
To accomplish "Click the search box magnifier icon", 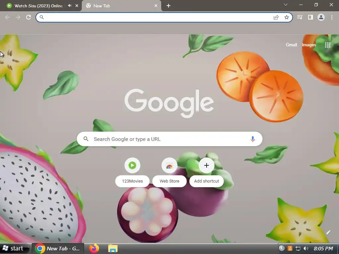I will [86, 139].
